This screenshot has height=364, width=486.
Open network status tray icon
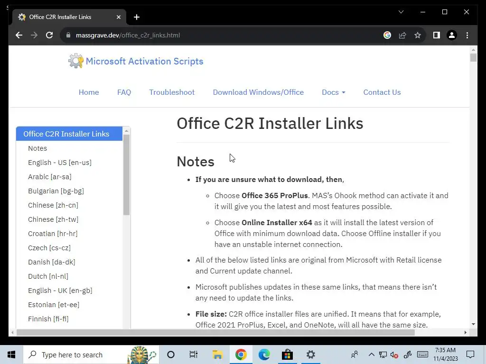point(383,355)
